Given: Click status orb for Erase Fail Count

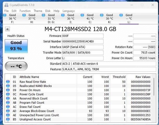Looking at the screenshot, I should point(8,107).
